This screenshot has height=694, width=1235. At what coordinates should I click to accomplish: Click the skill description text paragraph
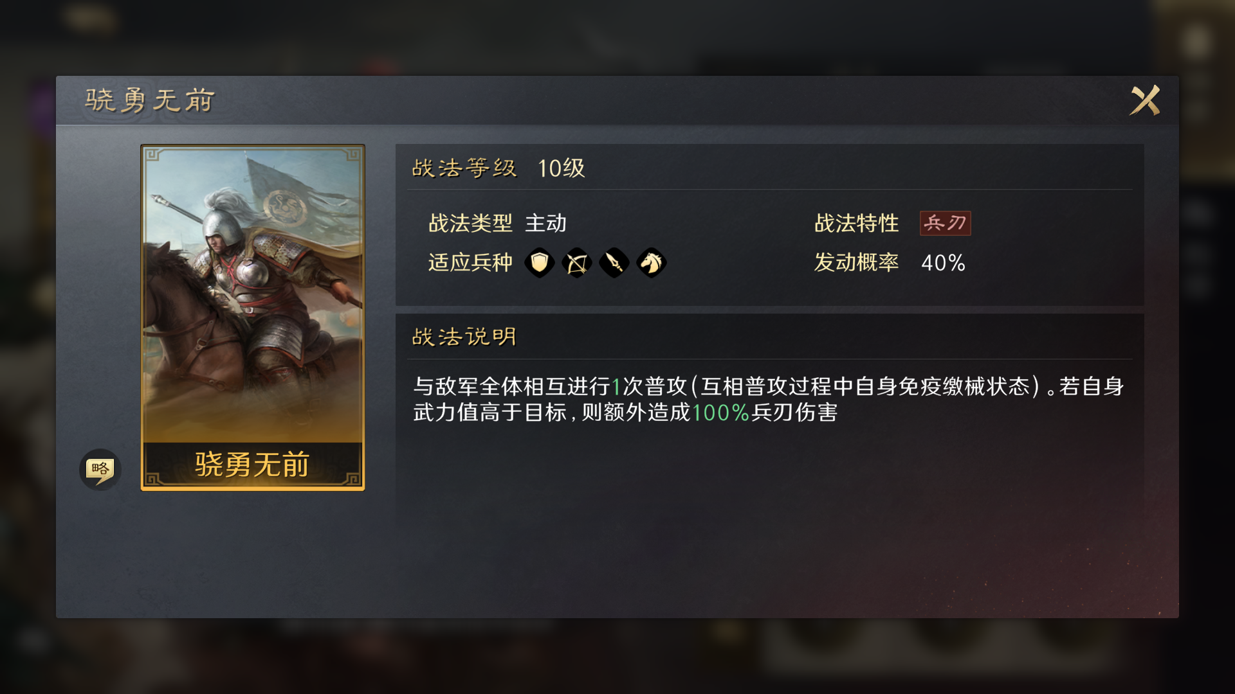pyautogui.click(x=769, y=399)
